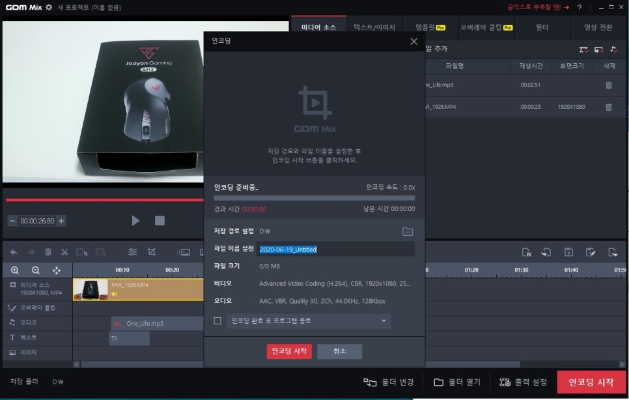The height and width of the screenshot is (400, 629).
Task: Select the area selection tool icon
Action: 82,252
